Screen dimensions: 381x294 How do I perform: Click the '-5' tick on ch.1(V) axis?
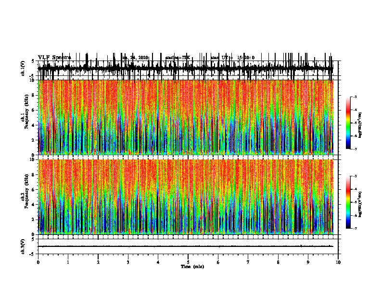tap(32, 76)
